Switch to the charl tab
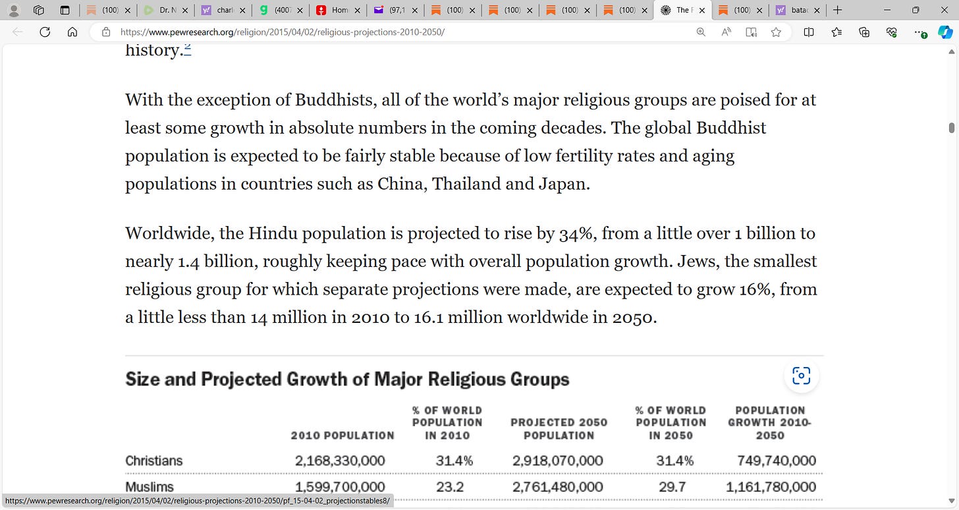Screen dimensions: 959x510 coord(223,10)
